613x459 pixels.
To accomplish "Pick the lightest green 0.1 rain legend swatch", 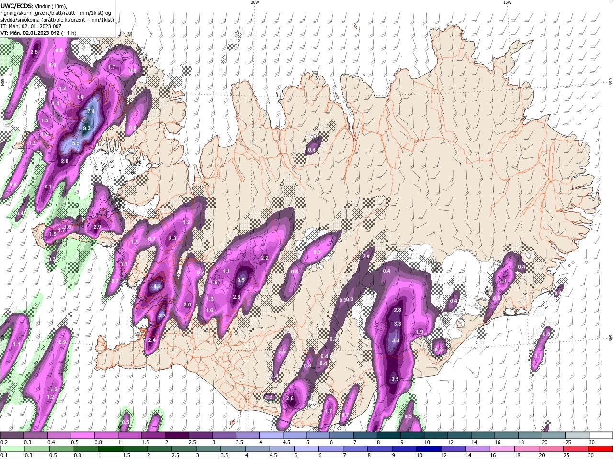I will [x=12, y=449].
